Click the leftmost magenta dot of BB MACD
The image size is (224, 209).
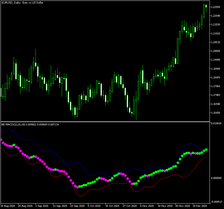[x=1, y=140]
